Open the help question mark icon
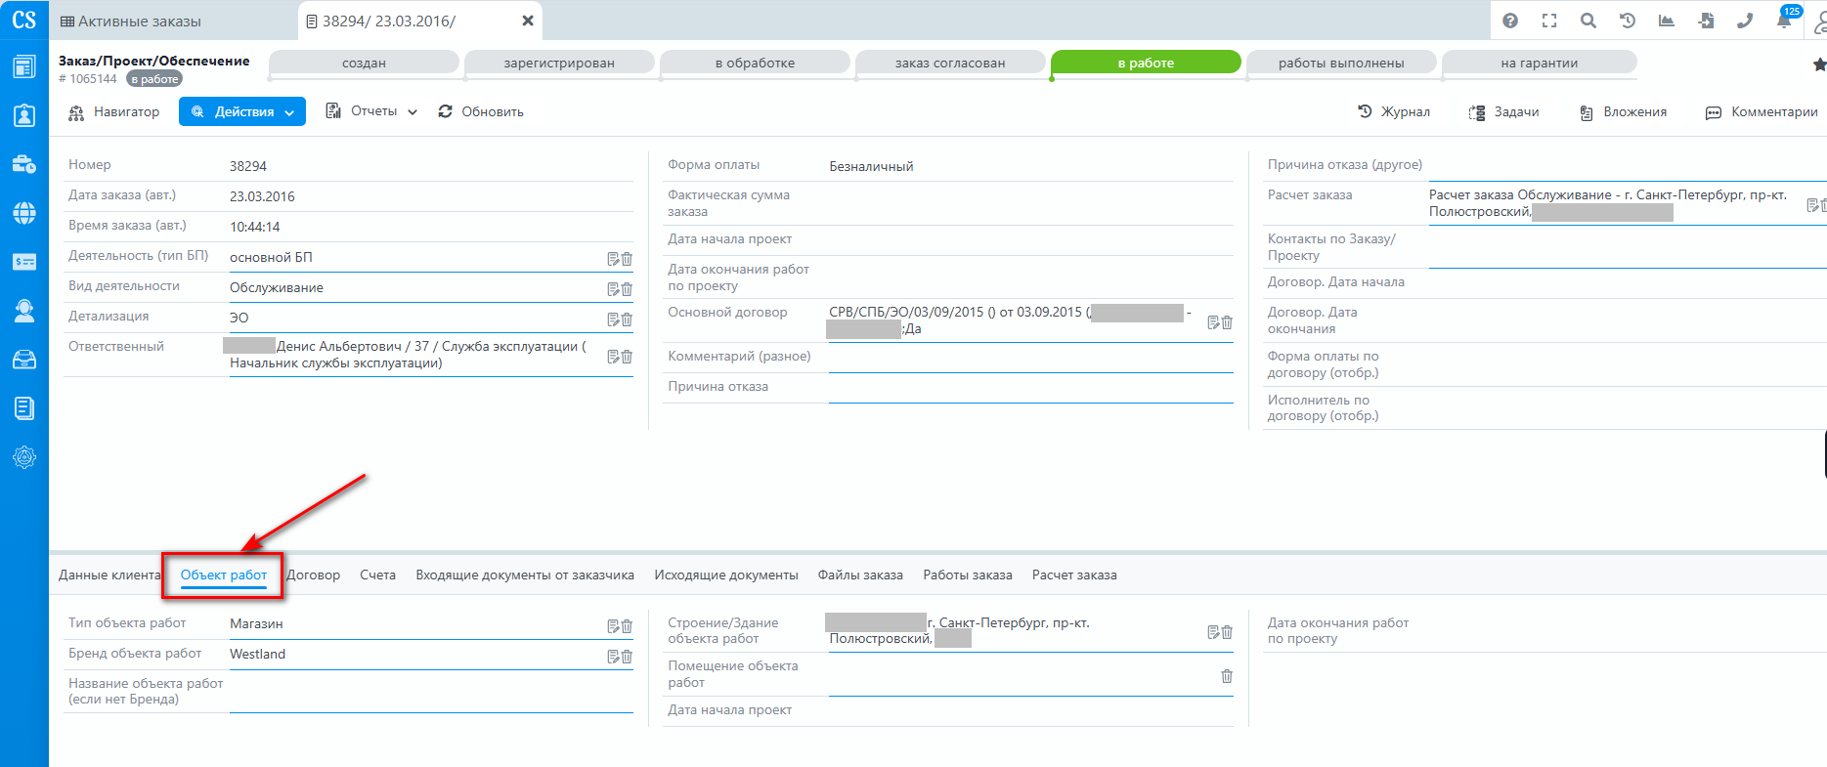This screenshot has height=767, width=1827. 1510,21
